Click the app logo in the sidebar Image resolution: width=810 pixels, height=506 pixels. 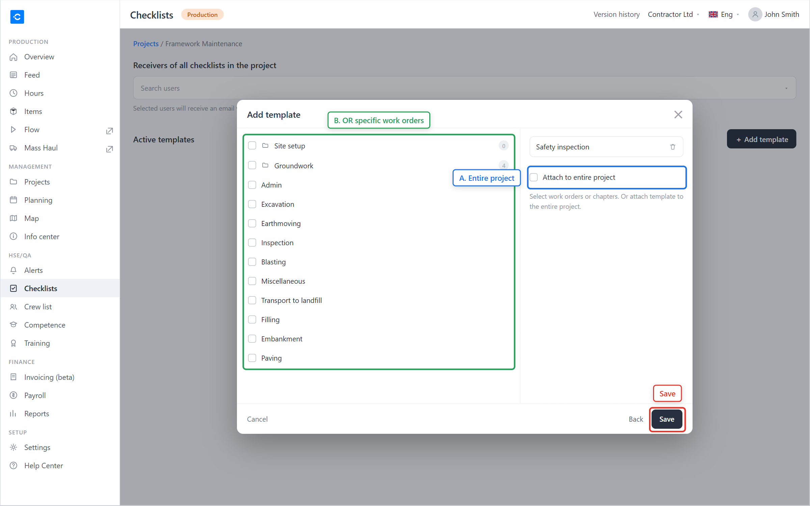pos(17,17)
